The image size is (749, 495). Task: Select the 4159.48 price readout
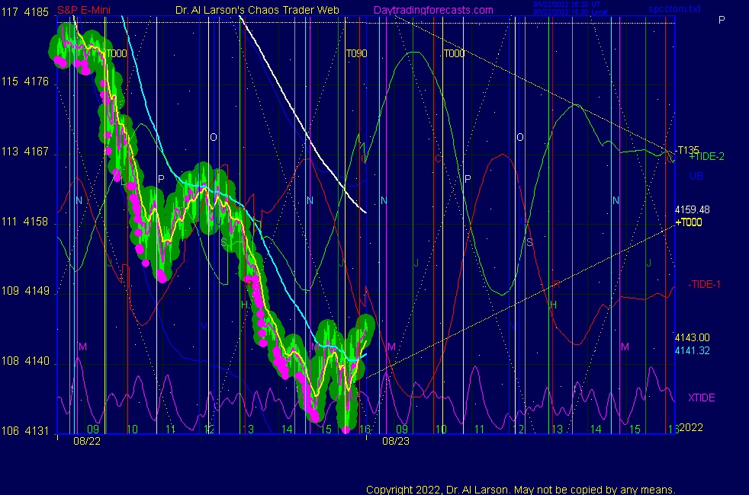click(692, 209)
